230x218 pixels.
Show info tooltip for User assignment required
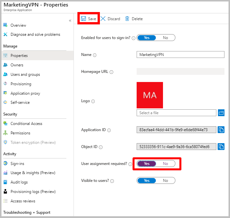coord(130,164)
